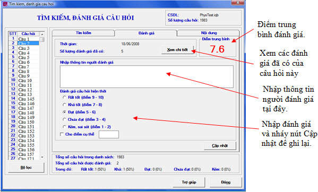318x192 pixels.
Task: Switch to the 'Tìm kiếm' tab
Action: 83,33
